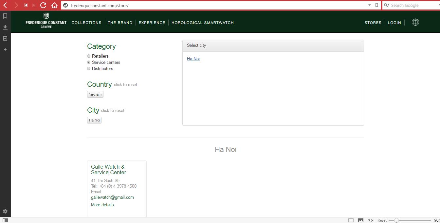Bookmark this page from the address bar
This screenshot has width=440, height=223.
click(377, 5)
